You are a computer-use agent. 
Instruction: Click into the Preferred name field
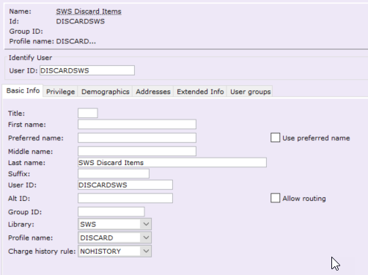[x=137, y=138]
